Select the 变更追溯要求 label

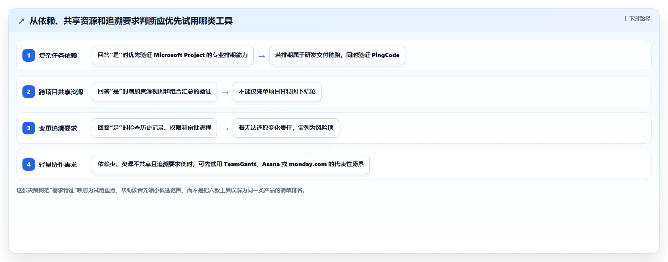coord(58,128)
